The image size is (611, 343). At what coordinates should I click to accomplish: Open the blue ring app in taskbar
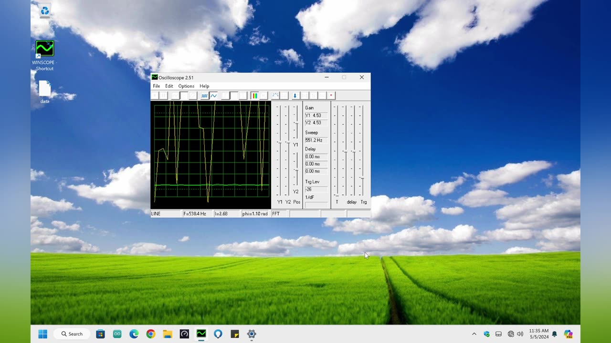click(218, 334)
